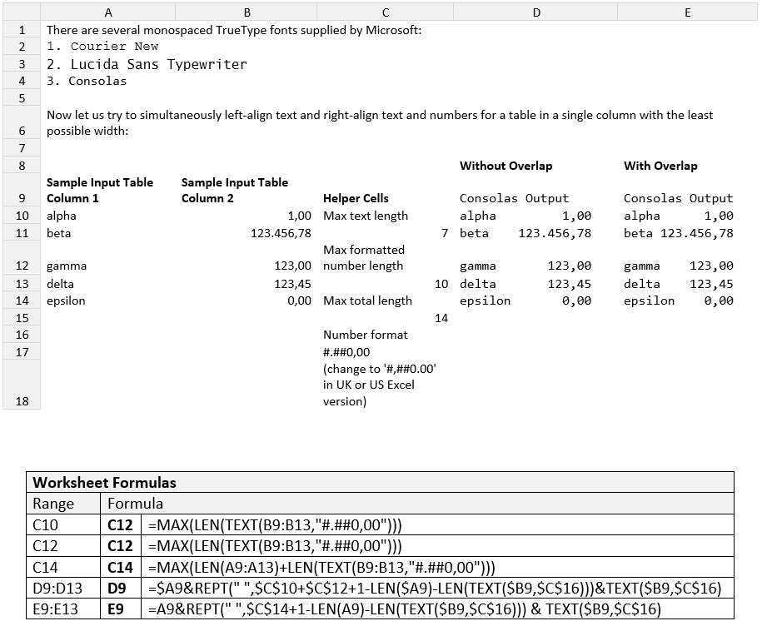Viewport: 762px width, 621px height.
Task: Click the 'change to #,##0.00' note cell
Action: [x=380, y=385]
